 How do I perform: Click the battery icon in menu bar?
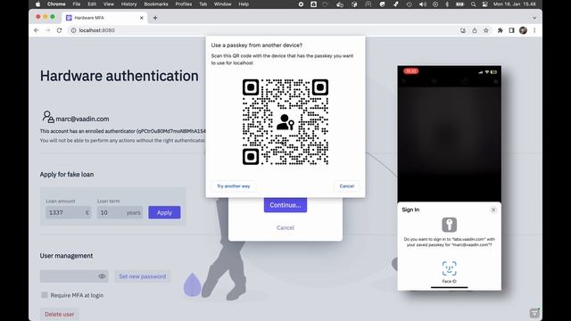460,4
